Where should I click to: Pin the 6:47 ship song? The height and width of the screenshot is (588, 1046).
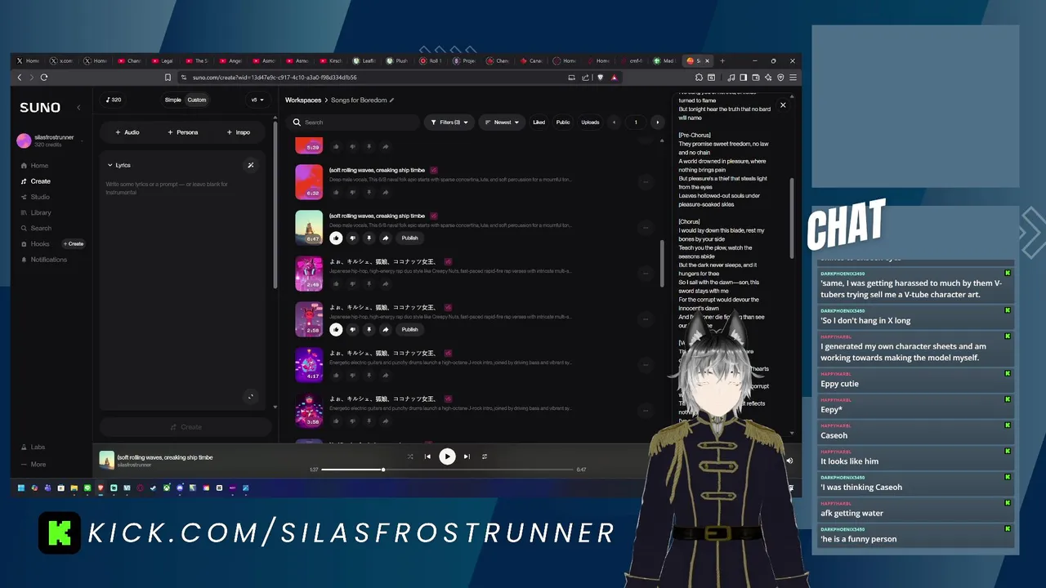tap(369, 238)
